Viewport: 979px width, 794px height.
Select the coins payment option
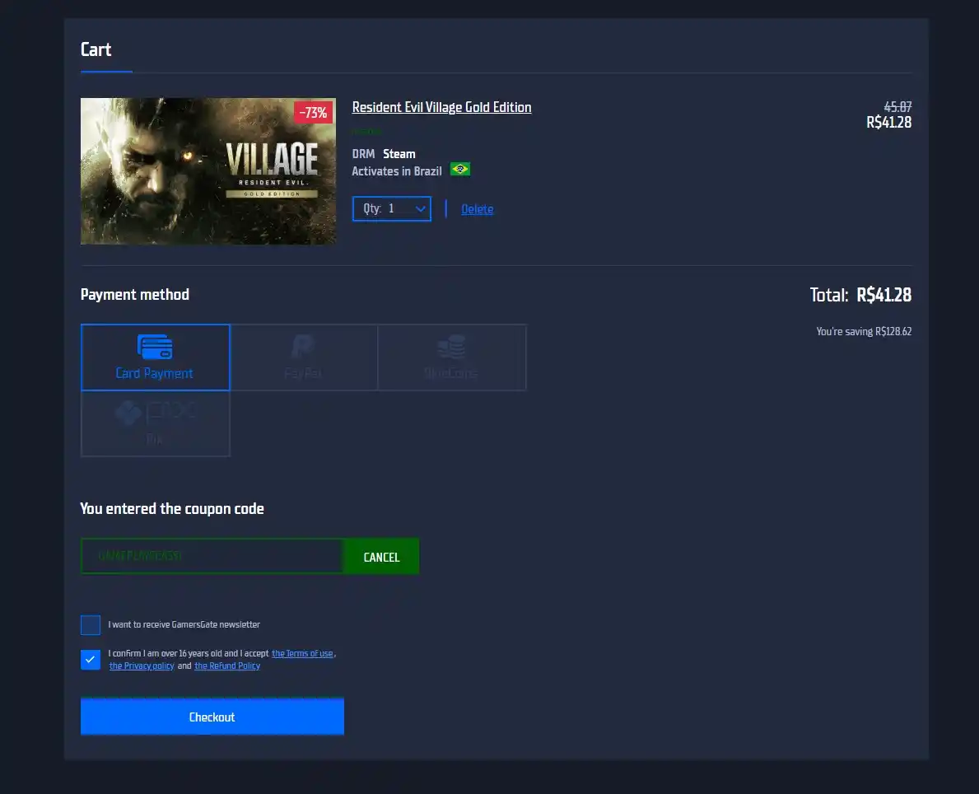451,357
